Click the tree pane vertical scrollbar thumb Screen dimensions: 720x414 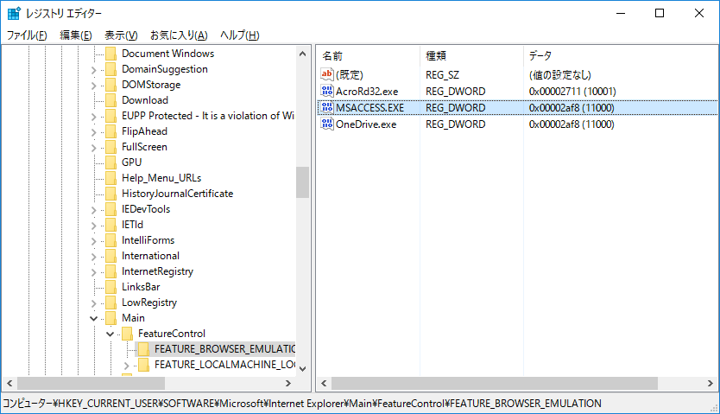click(x=303, y=182)
